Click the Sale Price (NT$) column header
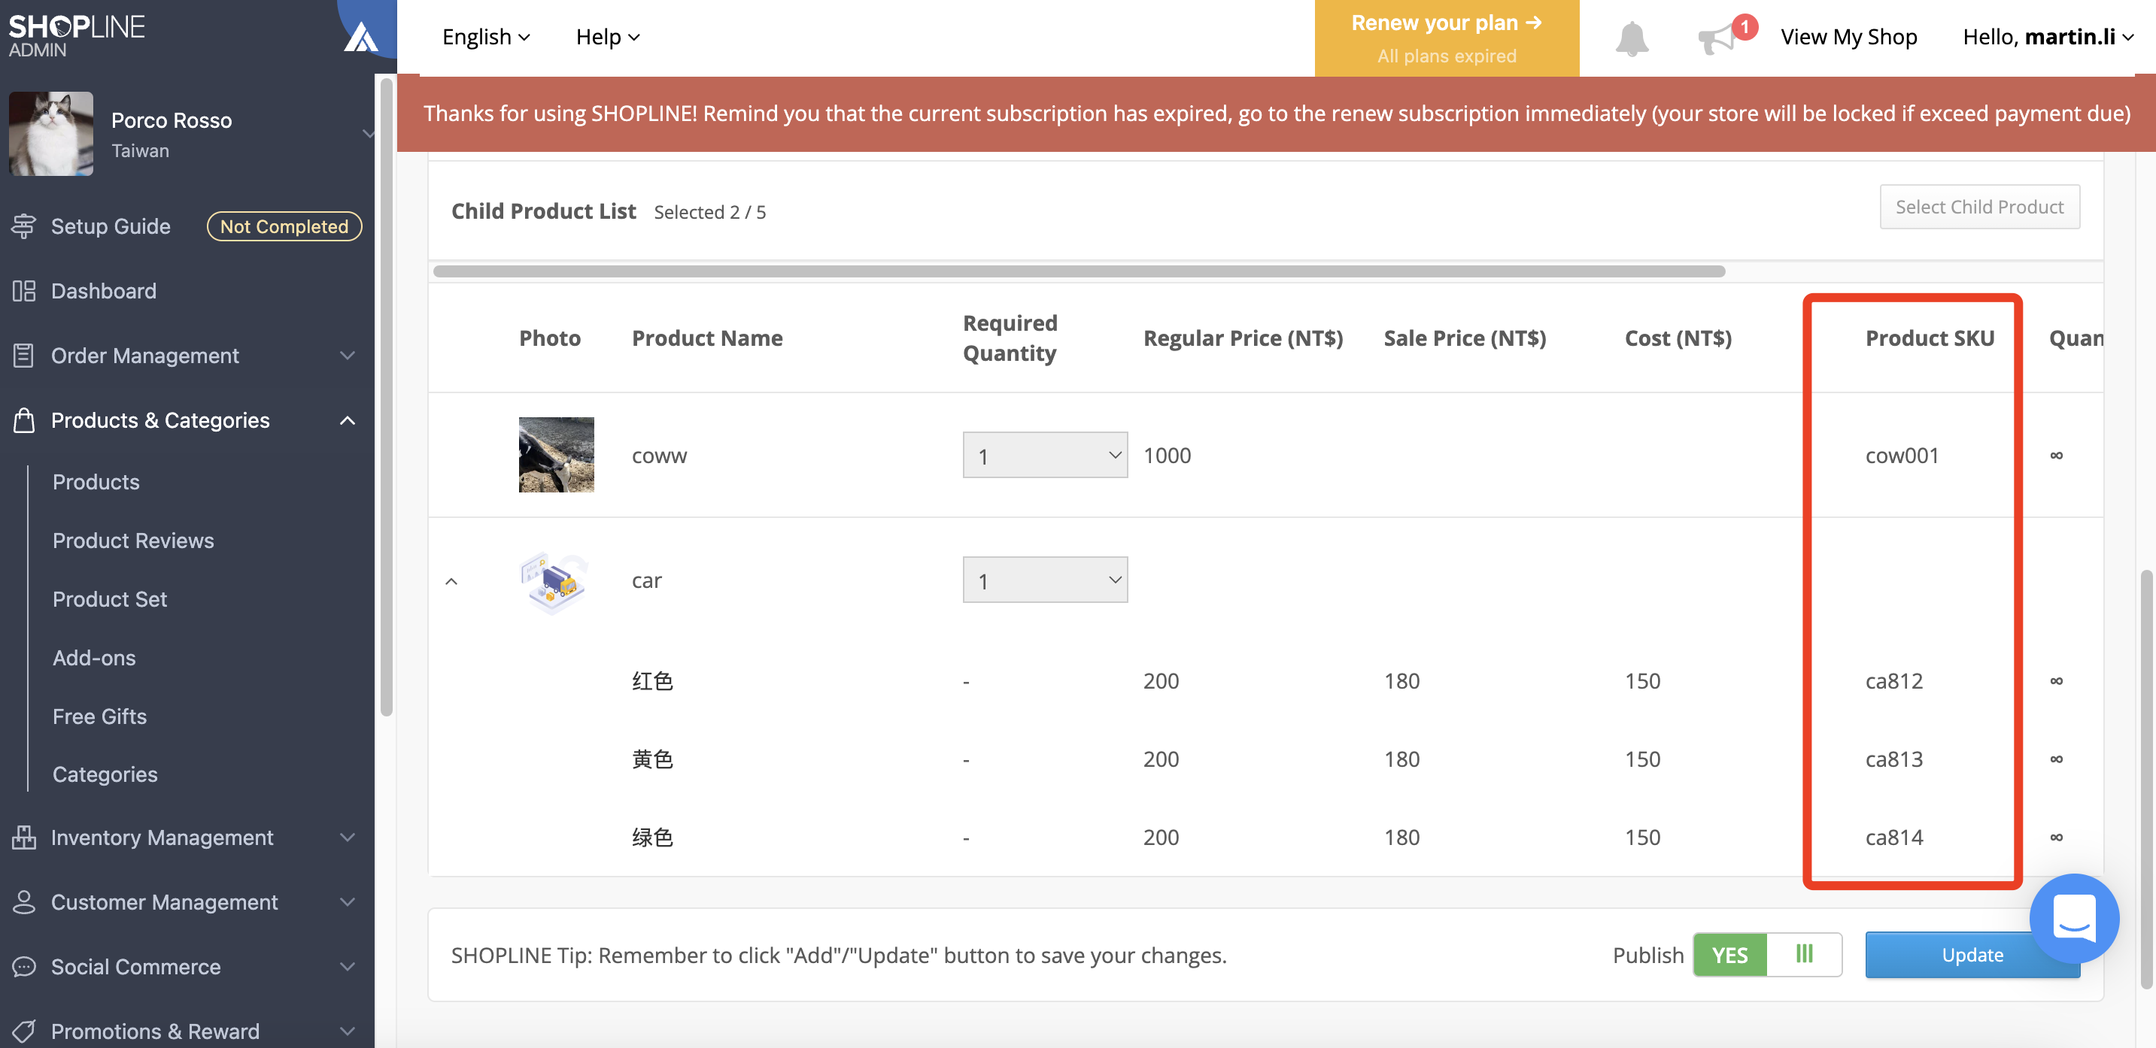This screenshot has height=1048, width=2156. [x=1465, y=338]
